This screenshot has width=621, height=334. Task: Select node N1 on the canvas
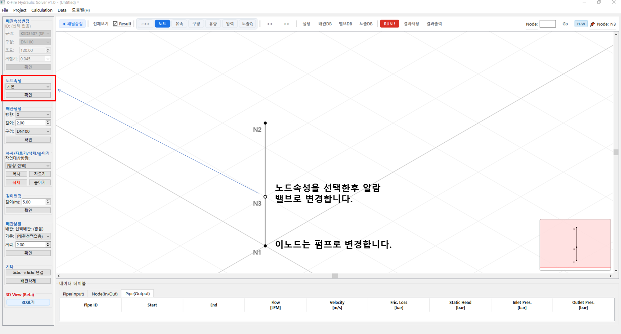click(265, 246)
